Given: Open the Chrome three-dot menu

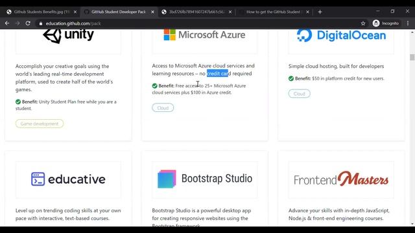Looking at the screenshot, I should pos(408,23).
